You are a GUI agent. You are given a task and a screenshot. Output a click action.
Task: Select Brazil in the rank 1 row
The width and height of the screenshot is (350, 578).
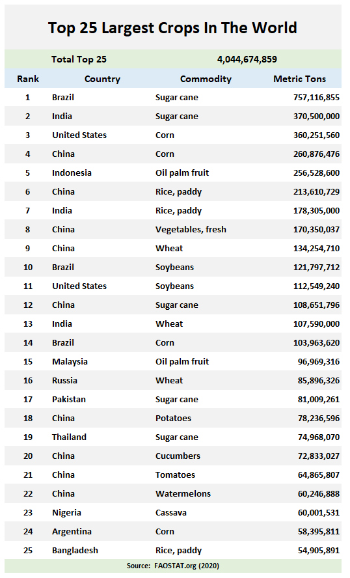63,98
